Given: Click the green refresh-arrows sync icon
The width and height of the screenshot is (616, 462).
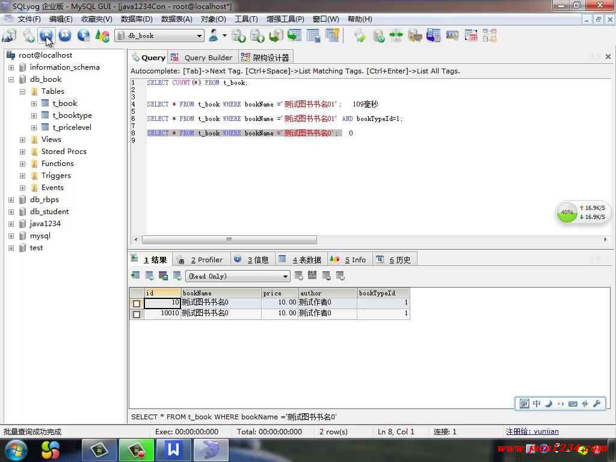Looking at the screenshot, I should click(360, 35).
